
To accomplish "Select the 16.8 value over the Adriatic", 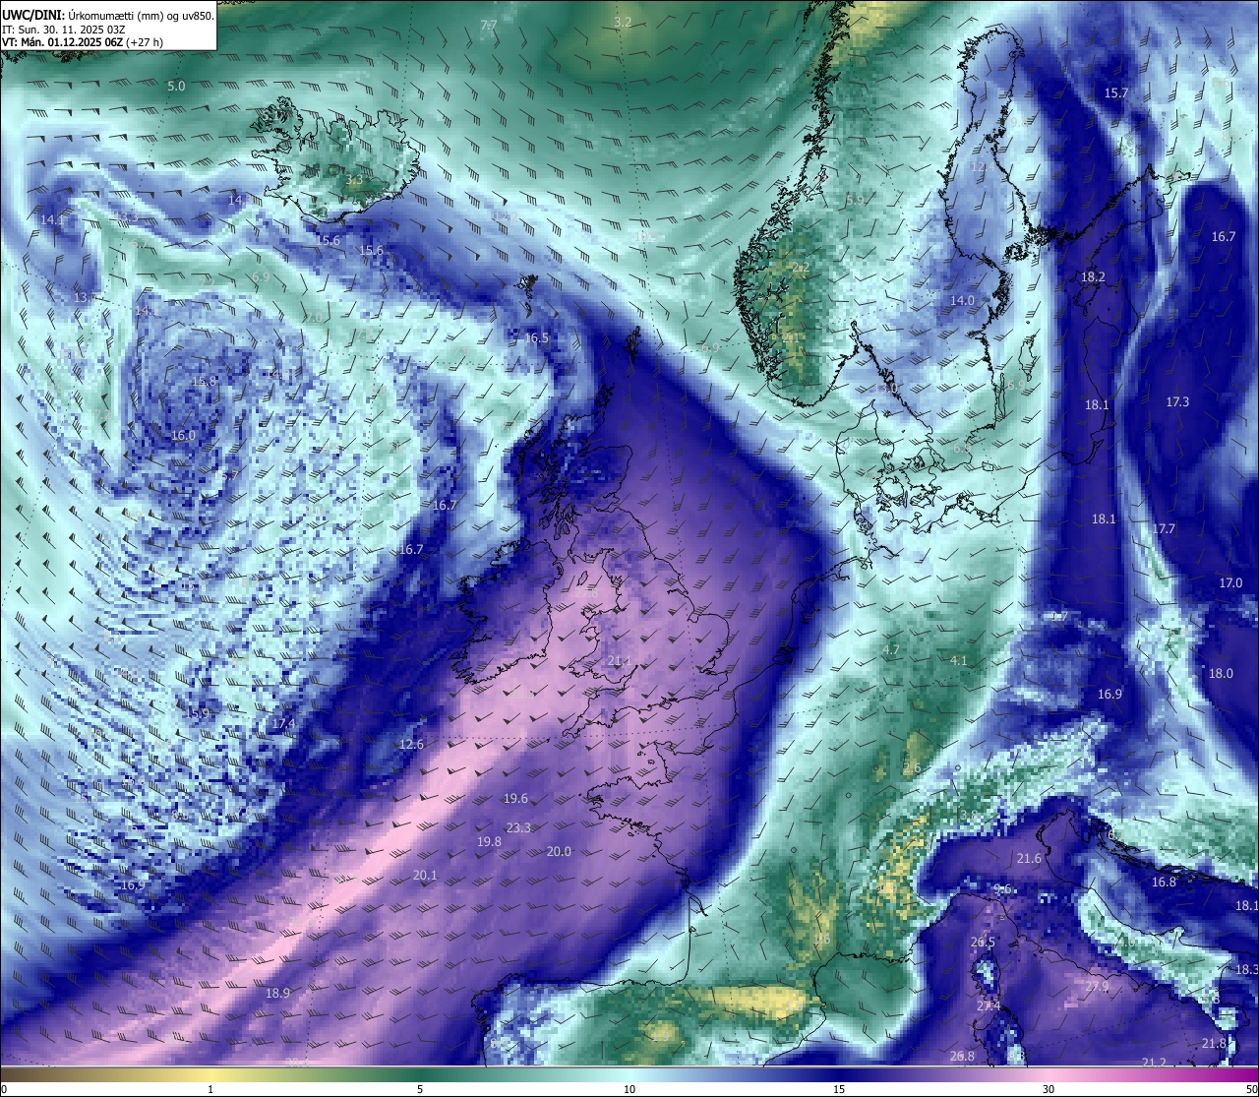I will coord(1164,883).
